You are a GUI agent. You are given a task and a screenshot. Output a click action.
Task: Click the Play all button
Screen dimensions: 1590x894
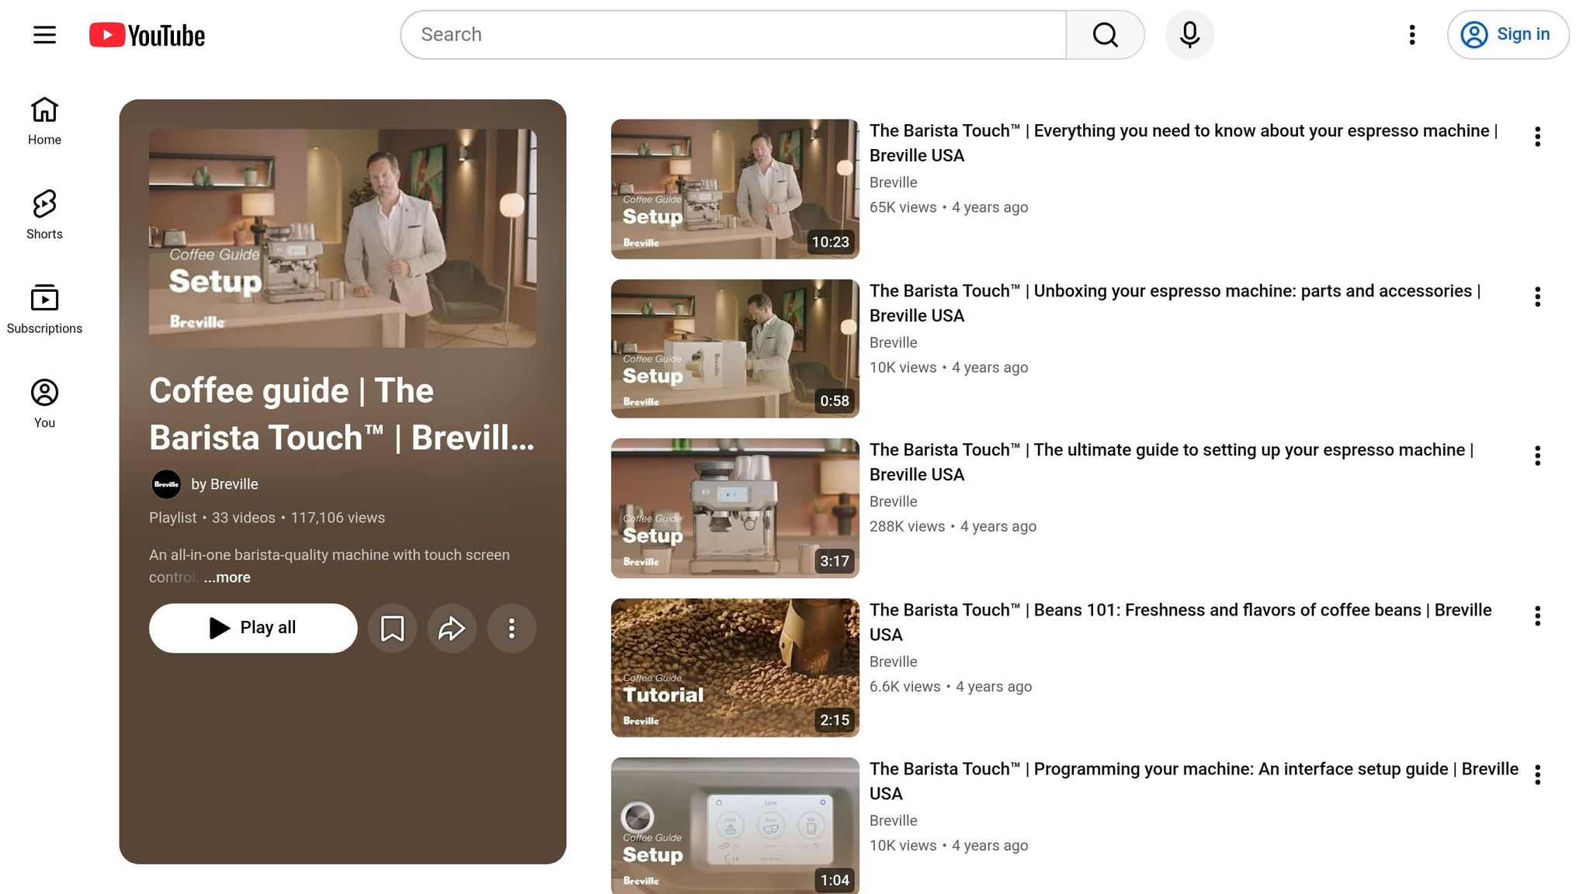pyautogui.click(x=253, y=628)
